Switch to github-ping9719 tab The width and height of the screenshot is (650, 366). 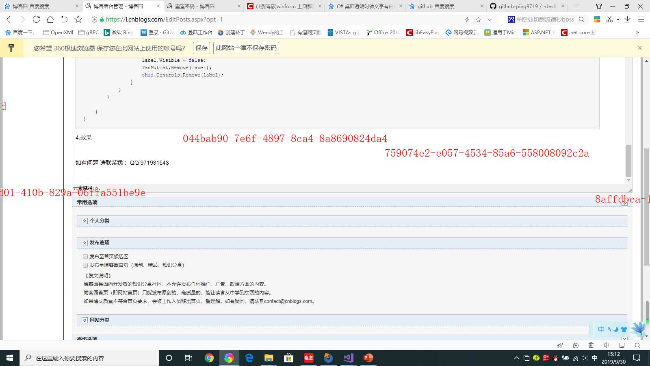pyautogui.click(x=526, y=6)
